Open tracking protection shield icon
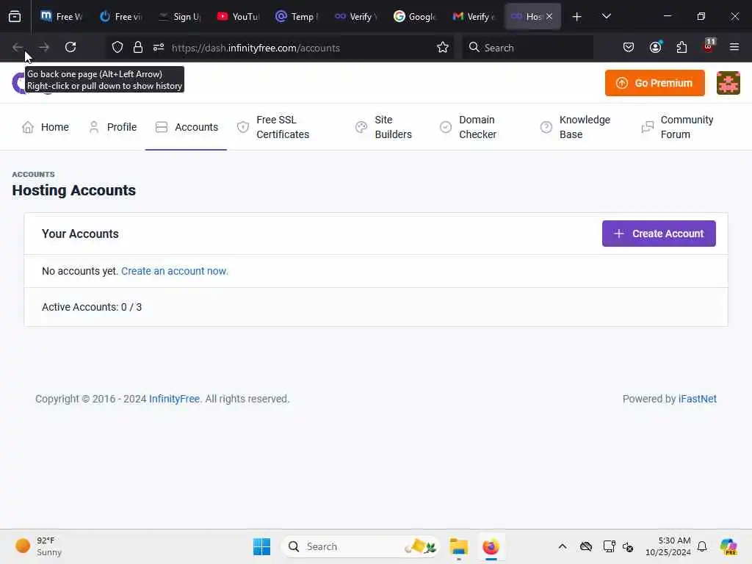 point(117,47)
